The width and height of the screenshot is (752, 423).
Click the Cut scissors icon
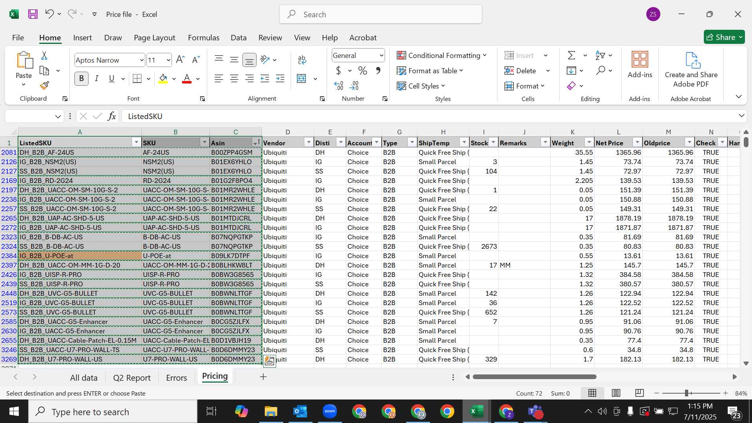coord(44,56)
